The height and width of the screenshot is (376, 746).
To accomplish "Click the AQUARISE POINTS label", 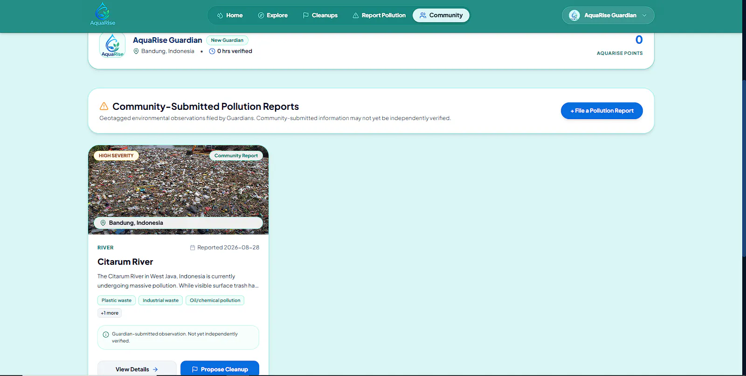I will pos(620,54).
